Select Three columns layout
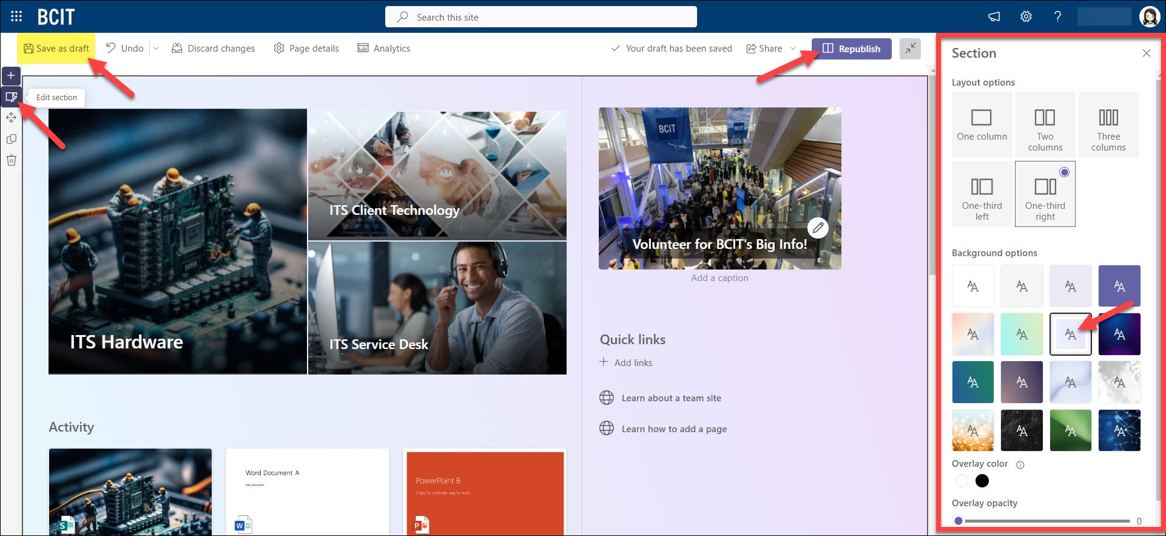 tap(1108, 125)
